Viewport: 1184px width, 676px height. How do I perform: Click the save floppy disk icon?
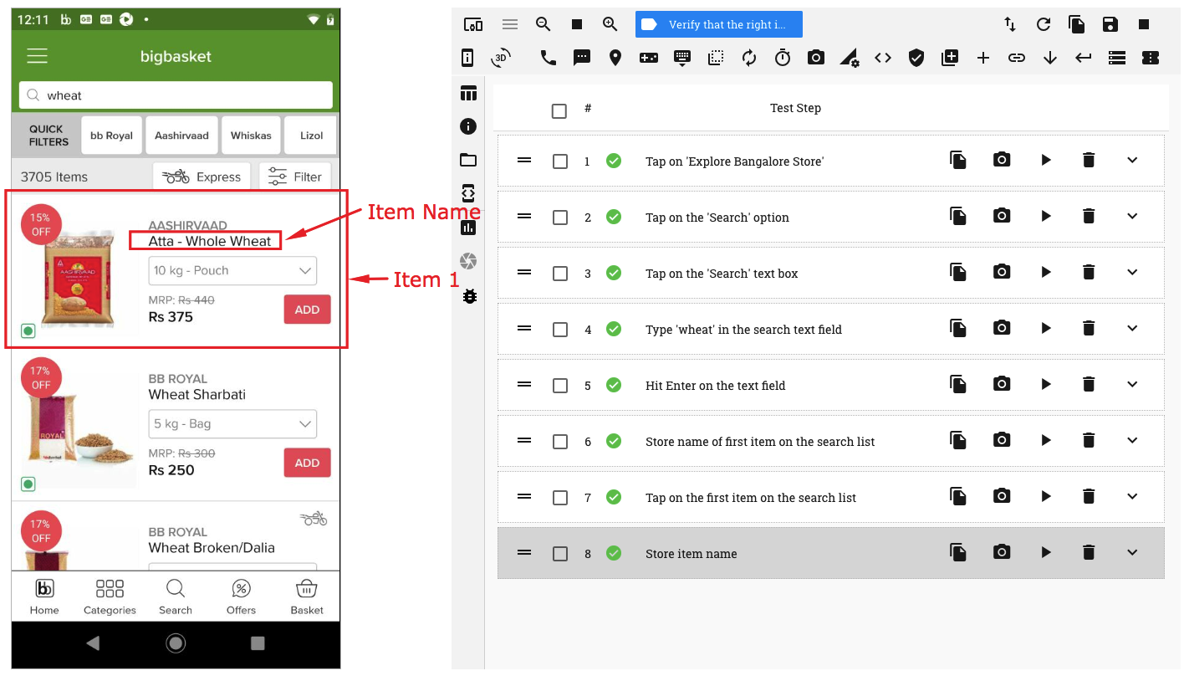(1110, 24)
